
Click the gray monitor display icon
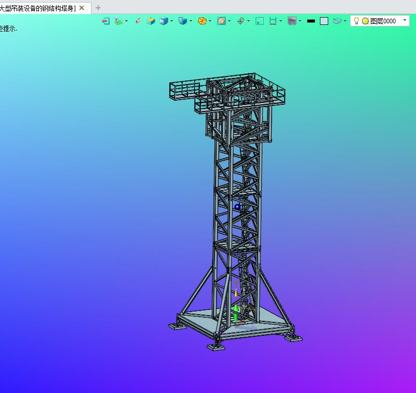[292, 21]
